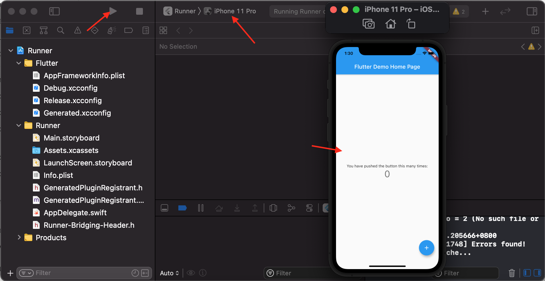
Task: Open the Issue navigator warning icon
Action: (78, 30)
